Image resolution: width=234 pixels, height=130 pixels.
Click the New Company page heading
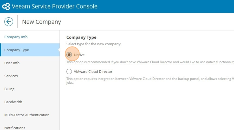coord(42,22)
